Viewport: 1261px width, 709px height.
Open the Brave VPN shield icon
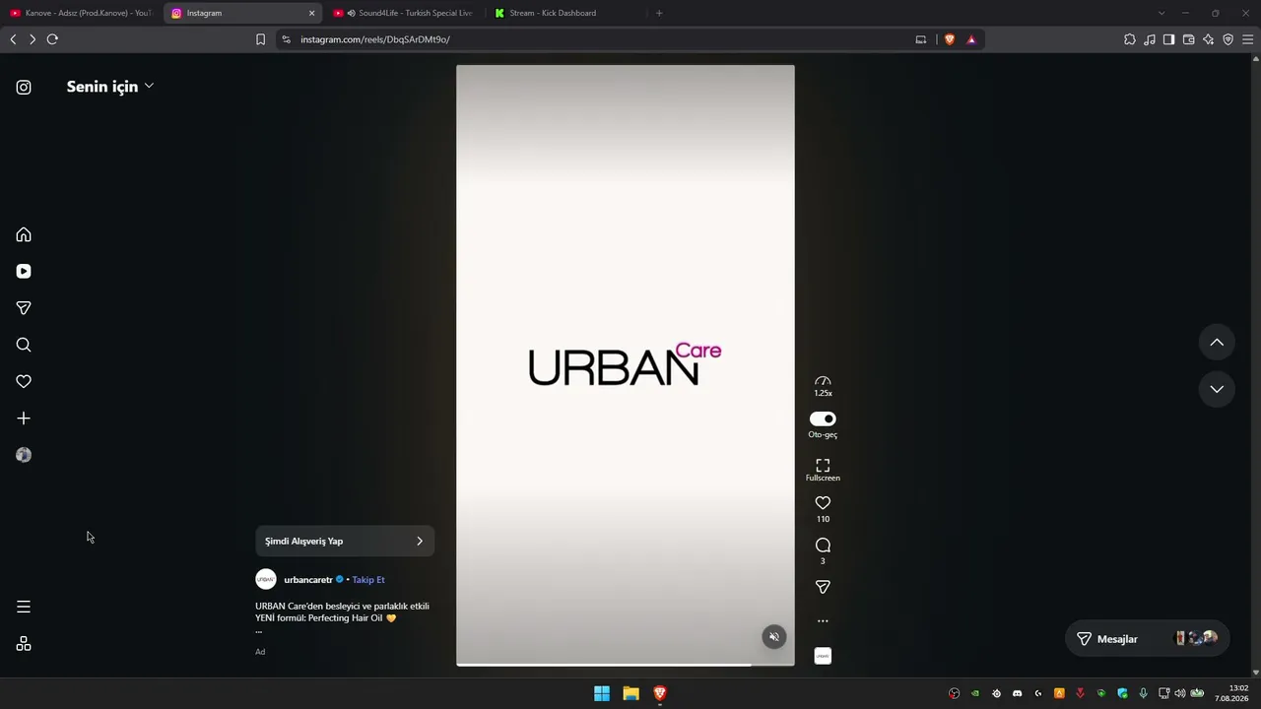click(1228, 39)
